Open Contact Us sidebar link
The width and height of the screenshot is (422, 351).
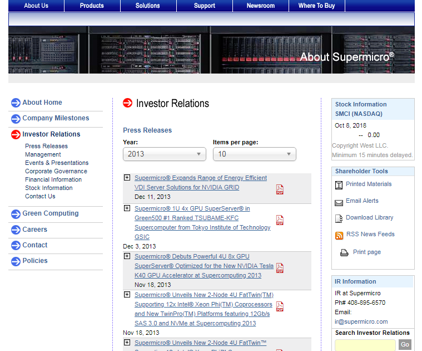(x=40, y=196)
